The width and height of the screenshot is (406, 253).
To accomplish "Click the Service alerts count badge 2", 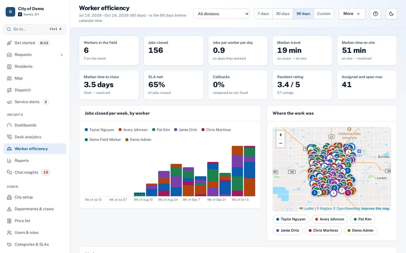I will point(46,102).
